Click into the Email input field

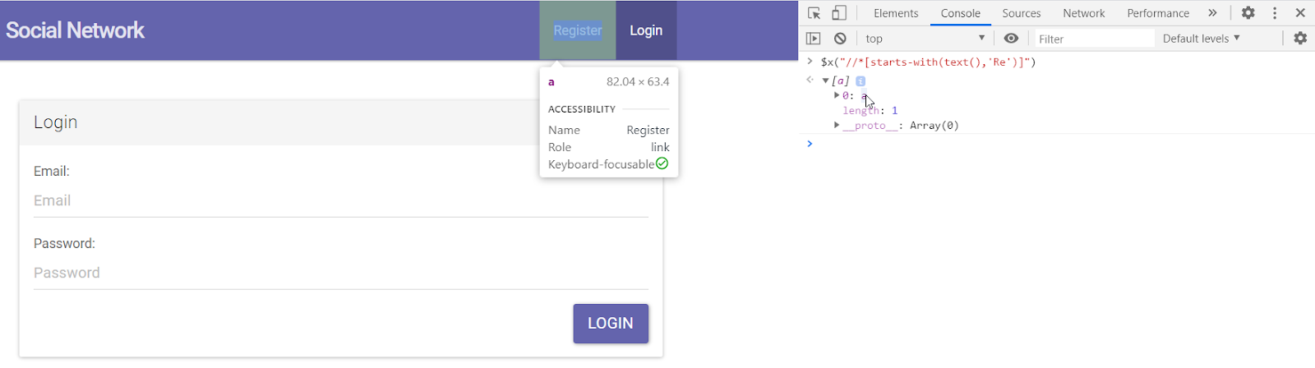pyautogui.click(x=340, y=201)
